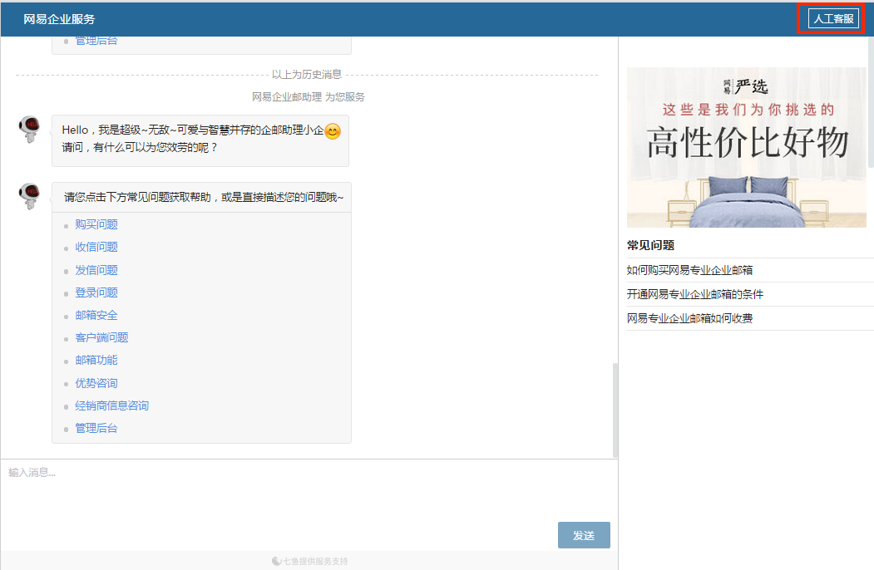Open the 邮箱功能 topic

pos(96,360)
